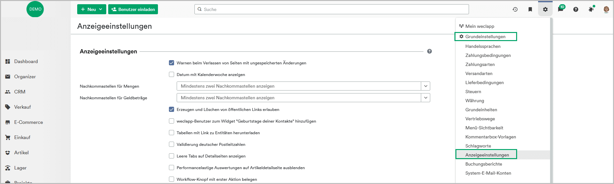Toggle Erzeugen und Löschen öffentlicher Links
The height and width of the screenshot is (184, 614).
tap(172, 109)
